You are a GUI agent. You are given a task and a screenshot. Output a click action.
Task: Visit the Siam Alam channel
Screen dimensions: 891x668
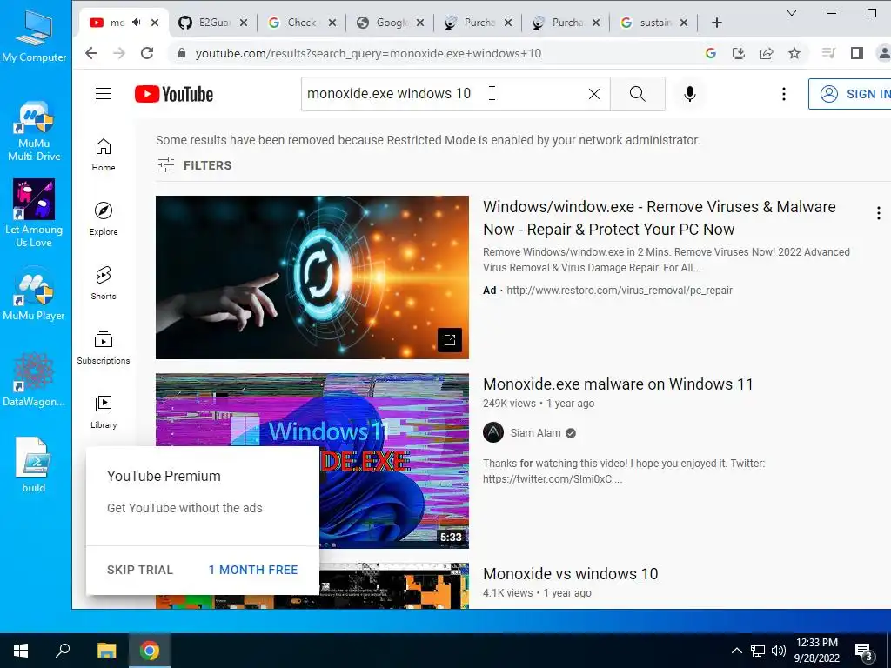point(535,433)
